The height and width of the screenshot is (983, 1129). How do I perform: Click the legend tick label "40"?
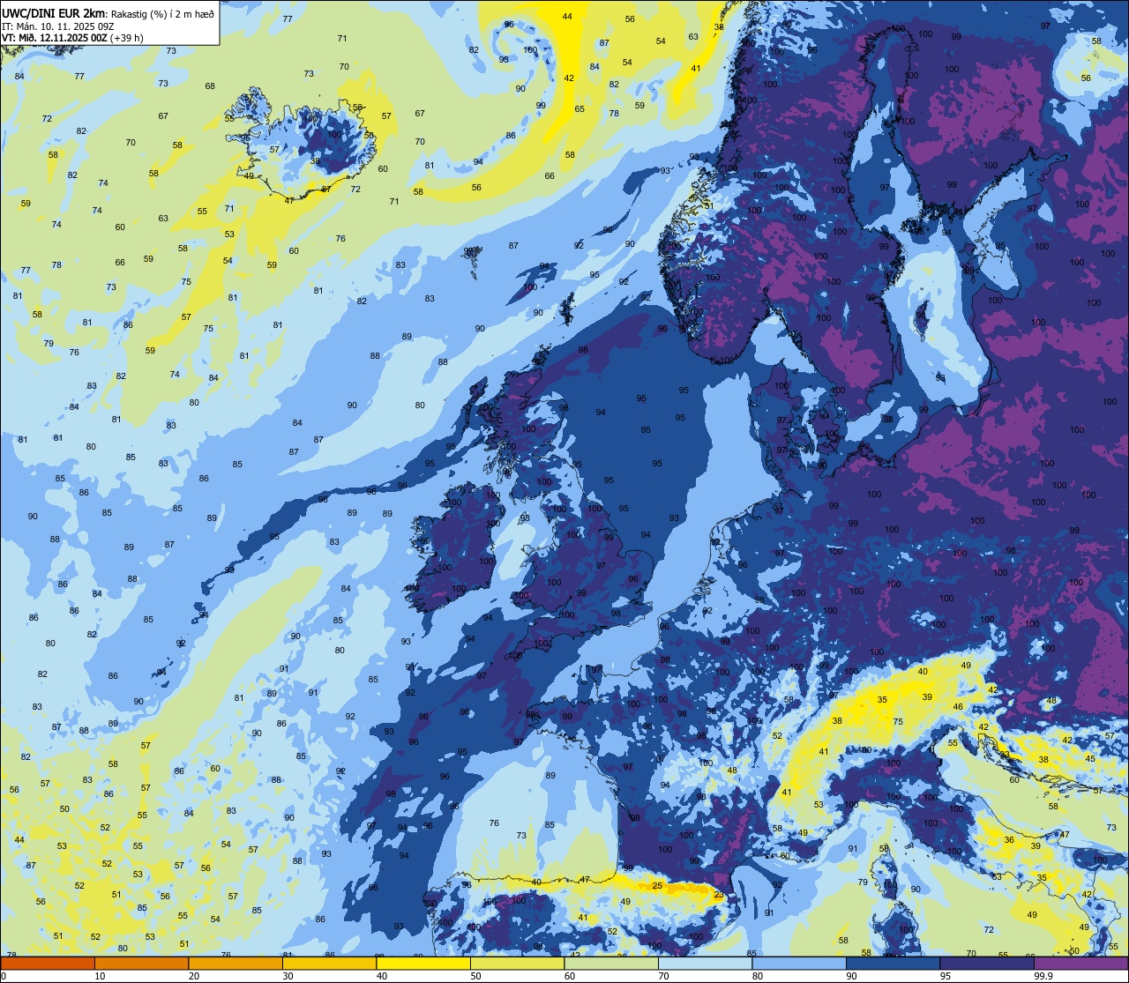click(x=382, y=976)
